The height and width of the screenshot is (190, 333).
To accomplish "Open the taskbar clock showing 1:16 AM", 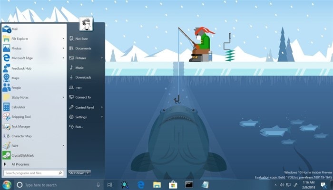I will pyautogui.click(x=309, y=185).
